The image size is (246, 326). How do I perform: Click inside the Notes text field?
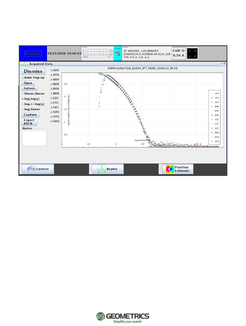click(34, 138)
